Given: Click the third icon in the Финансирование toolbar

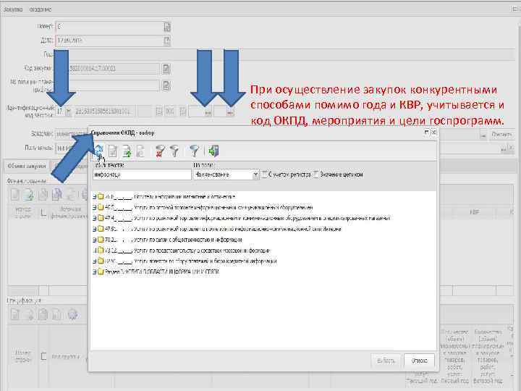Looking at the screenshot, I should [43, 195].
